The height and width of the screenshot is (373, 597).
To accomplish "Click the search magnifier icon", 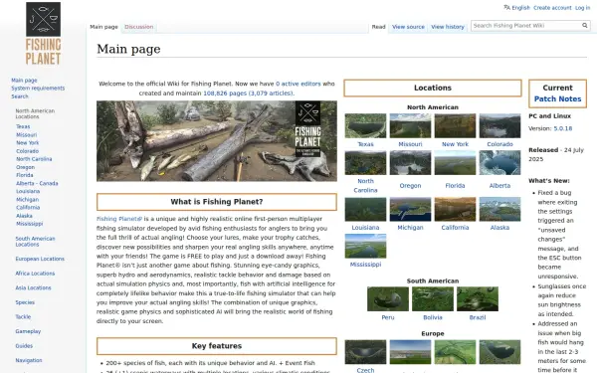I will pyautogui.click(x=584, y=26).
